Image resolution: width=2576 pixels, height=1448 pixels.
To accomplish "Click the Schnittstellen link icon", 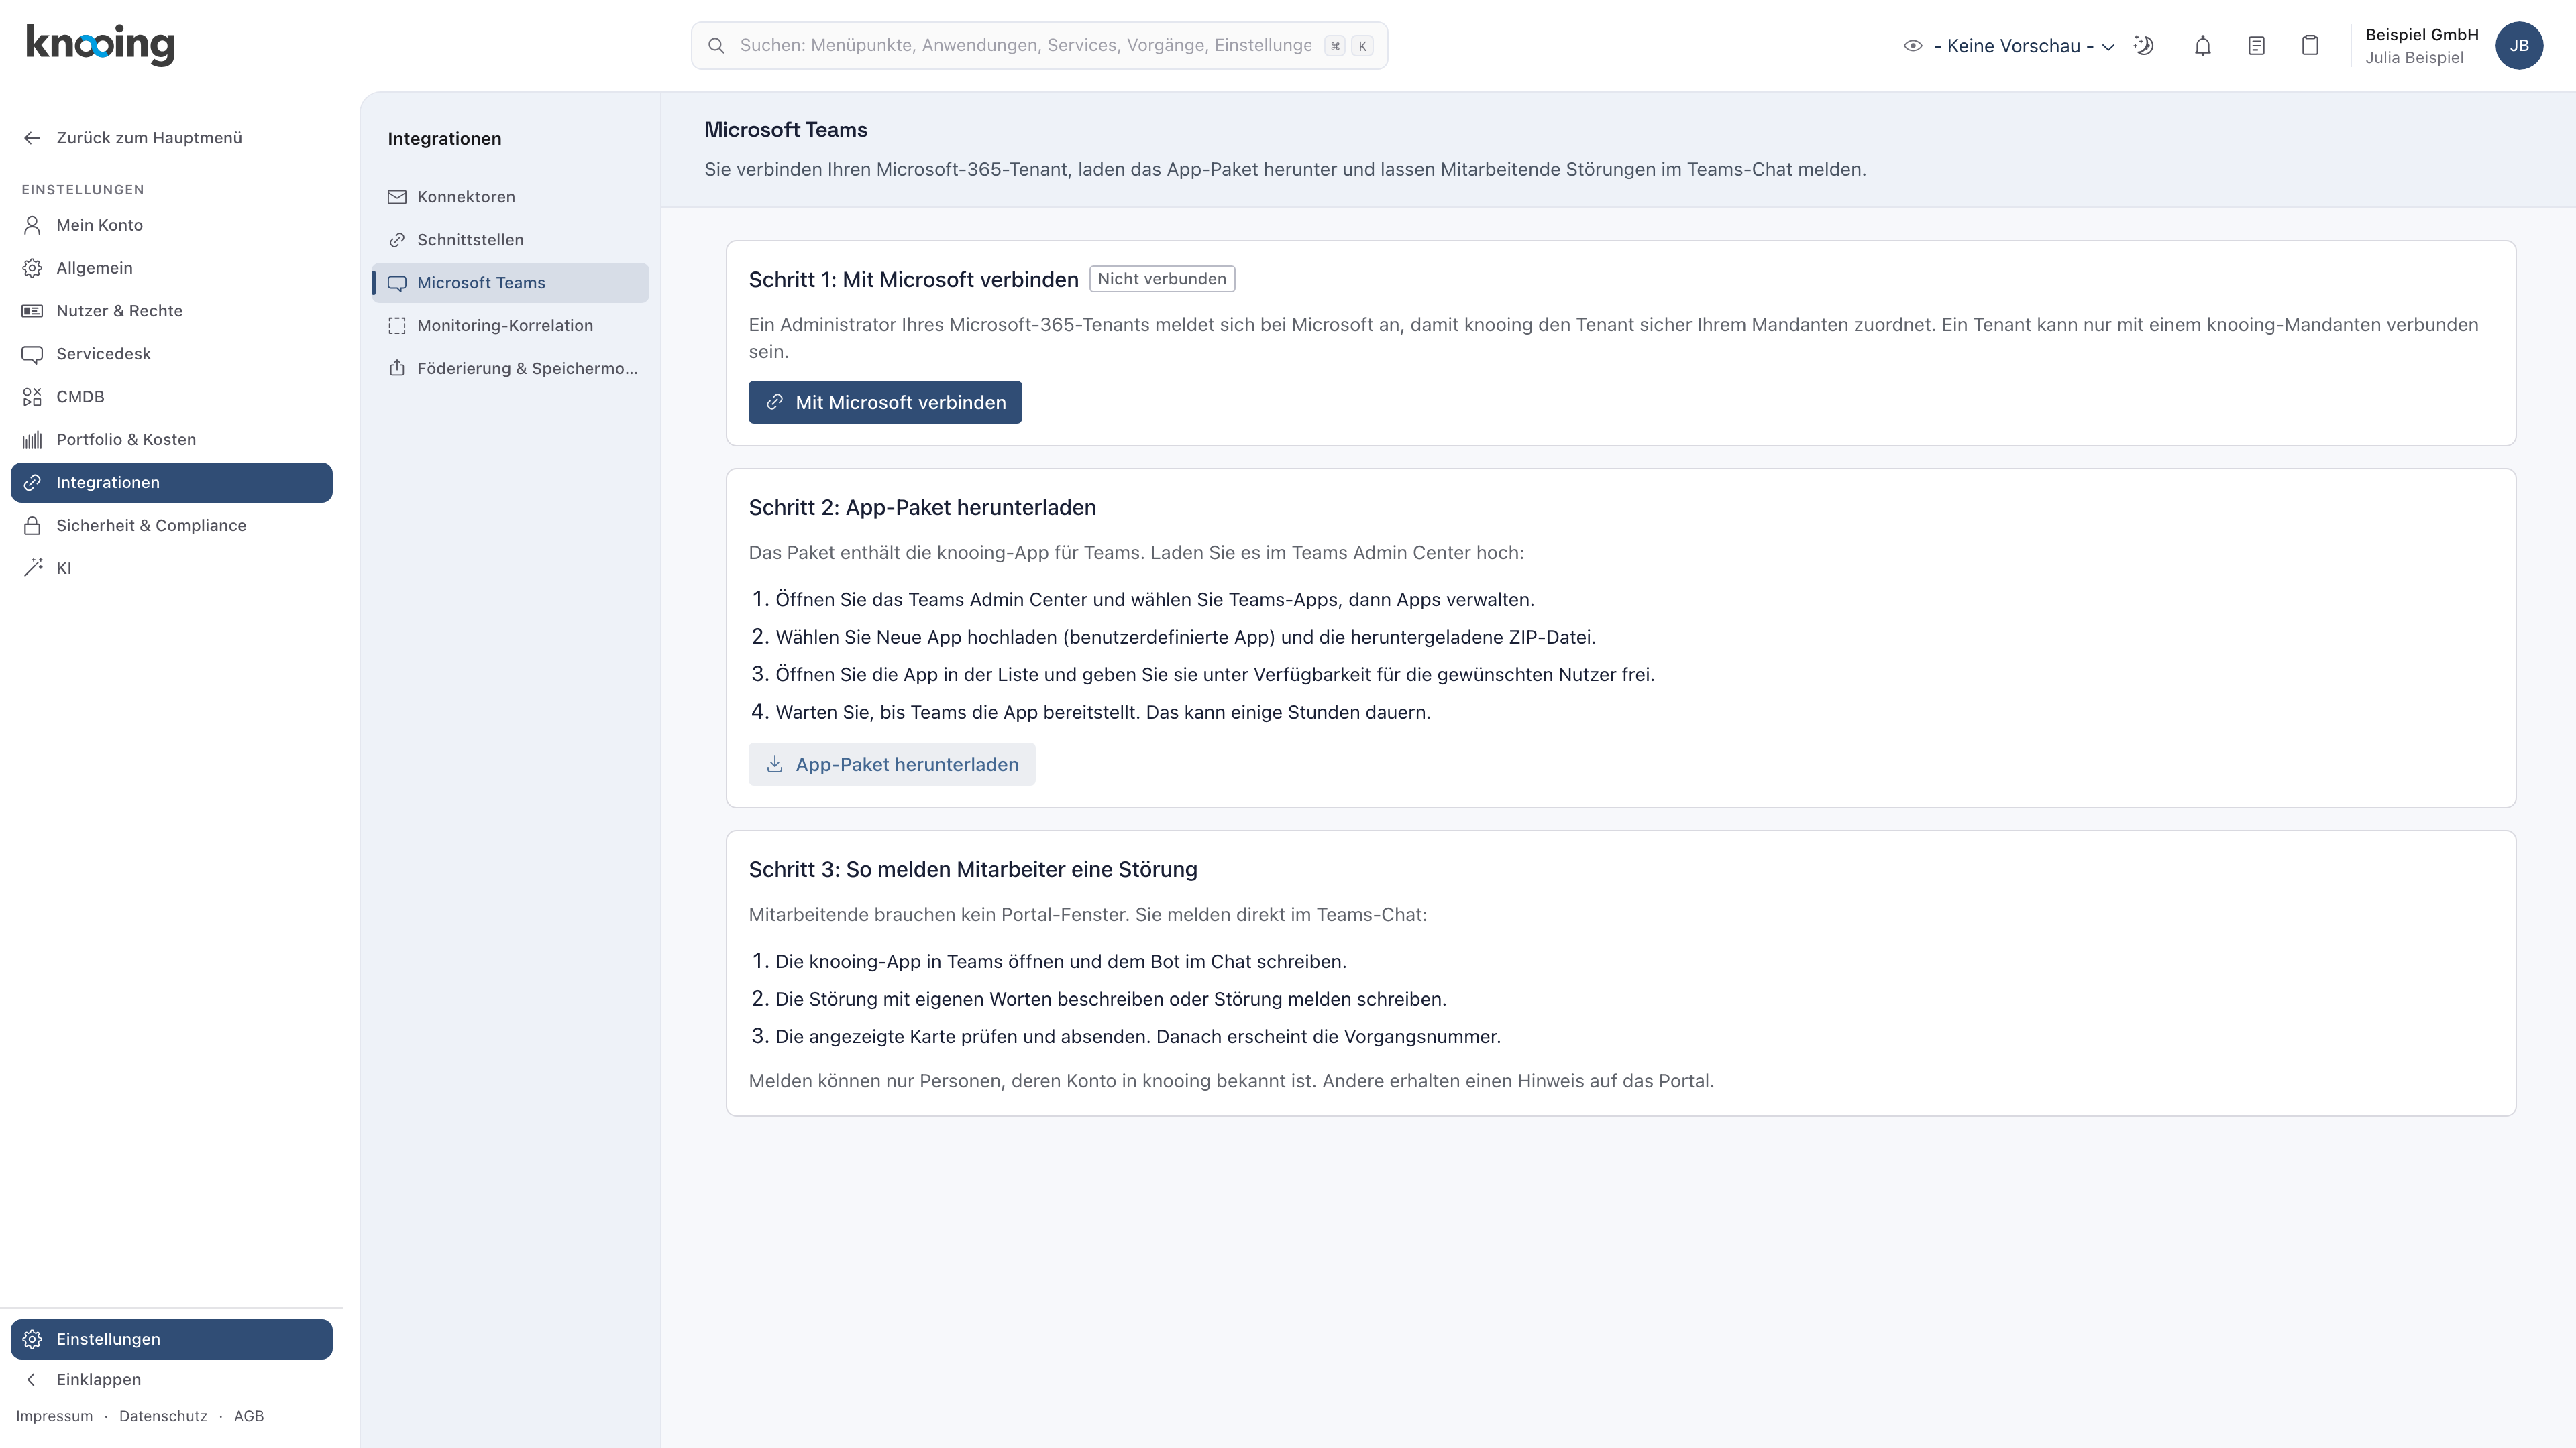I will (397, 240).
